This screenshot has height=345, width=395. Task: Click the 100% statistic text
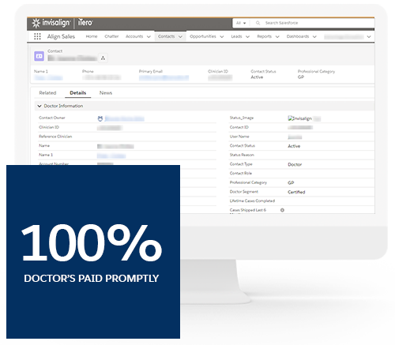tap(92, 242)
